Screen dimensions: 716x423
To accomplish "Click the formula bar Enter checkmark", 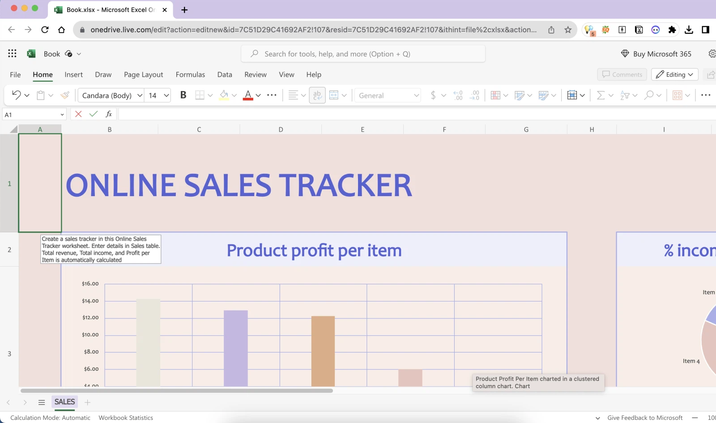I will (x=94, y=114).
